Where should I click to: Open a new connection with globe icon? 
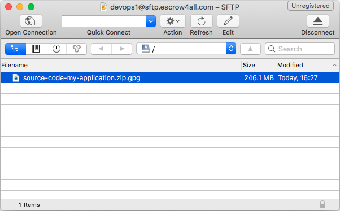(31, 21)
